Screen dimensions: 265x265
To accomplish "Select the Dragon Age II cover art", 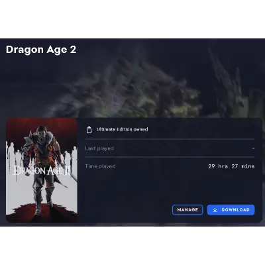I will point(42,170).
